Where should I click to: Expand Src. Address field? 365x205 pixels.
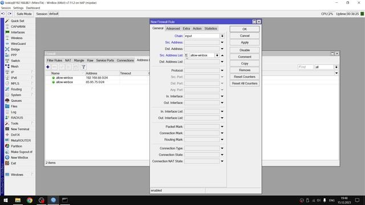(222, 42)
